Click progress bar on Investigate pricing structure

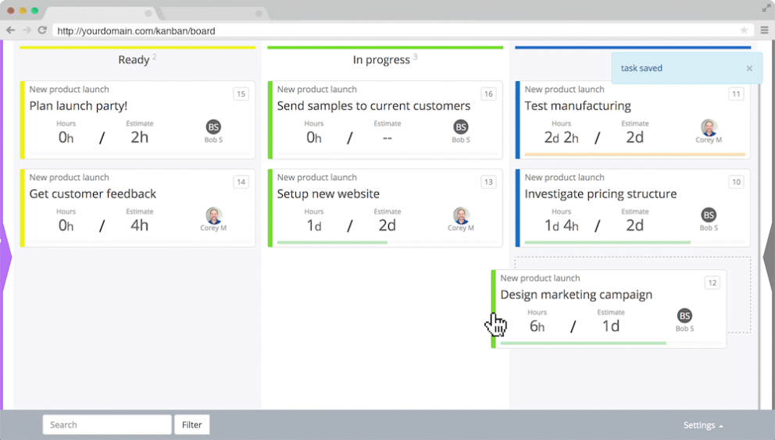pyautogui.click(x=634, y=243)
